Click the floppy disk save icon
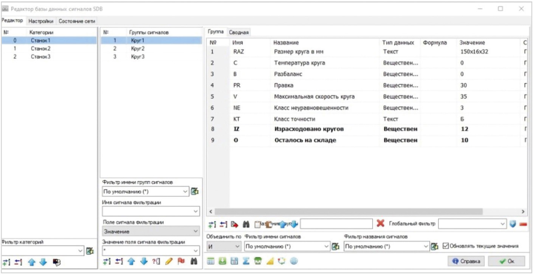 pyautogui.click(x=234, y=261)
